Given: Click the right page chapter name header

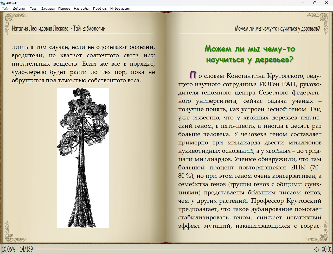Looking at the screenshot, I should coord(277,29).
